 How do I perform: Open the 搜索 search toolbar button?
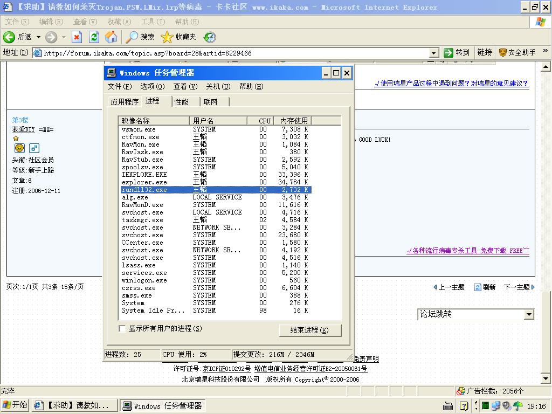[140, 37]
